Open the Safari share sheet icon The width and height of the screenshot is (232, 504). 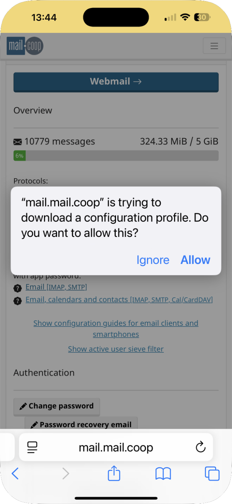[x=114, y=473]
